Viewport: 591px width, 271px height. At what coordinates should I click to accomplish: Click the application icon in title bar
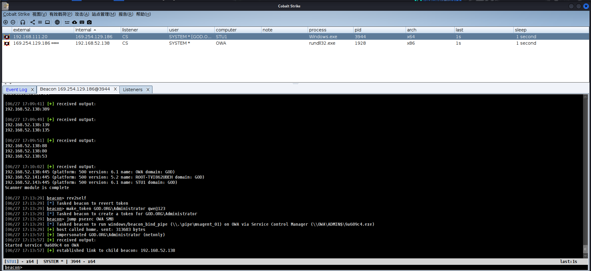[6, 6]
